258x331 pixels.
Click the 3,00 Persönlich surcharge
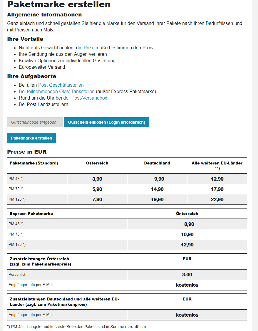[187, 275]
